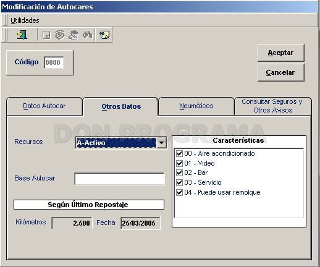Viewport: 320px width, 267px height.
Task: Click the yellow sticky note icon
Action: [x=104, y=35]
